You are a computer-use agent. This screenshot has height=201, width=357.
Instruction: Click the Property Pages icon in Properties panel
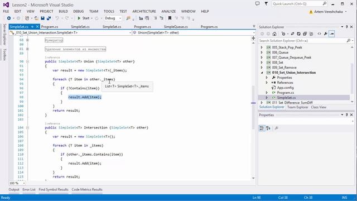[277, 128]
